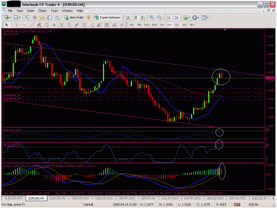Open the View menu
The width and height of the screenshot is (277, 208).
[x=20, y=11]
